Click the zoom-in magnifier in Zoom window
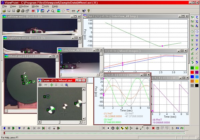This screenshot has width=200, height=140. pyautogui.click(x=67, y=85)
